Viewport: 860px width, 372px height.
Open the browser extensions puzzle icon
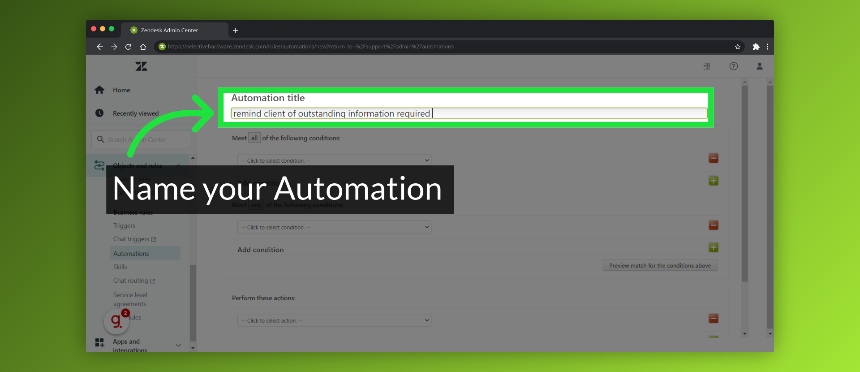[x=756, y=47]
